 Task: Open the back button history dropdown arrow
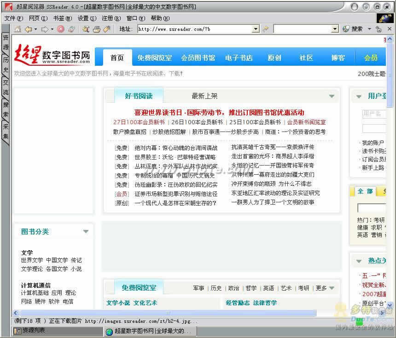[35, 29]
